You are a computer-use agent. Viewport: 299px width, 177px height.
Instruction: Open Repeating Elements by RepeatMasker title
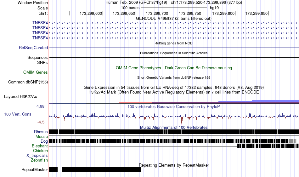[x=174, y=165]
